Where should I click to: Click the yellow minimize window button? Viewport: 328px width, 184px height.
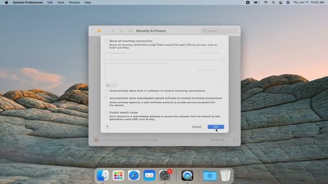99,31
